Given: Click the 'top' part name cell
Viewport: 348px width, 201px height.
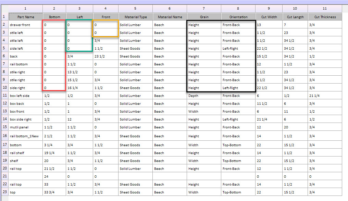Looking at the screenshot, I should [26, 192].
